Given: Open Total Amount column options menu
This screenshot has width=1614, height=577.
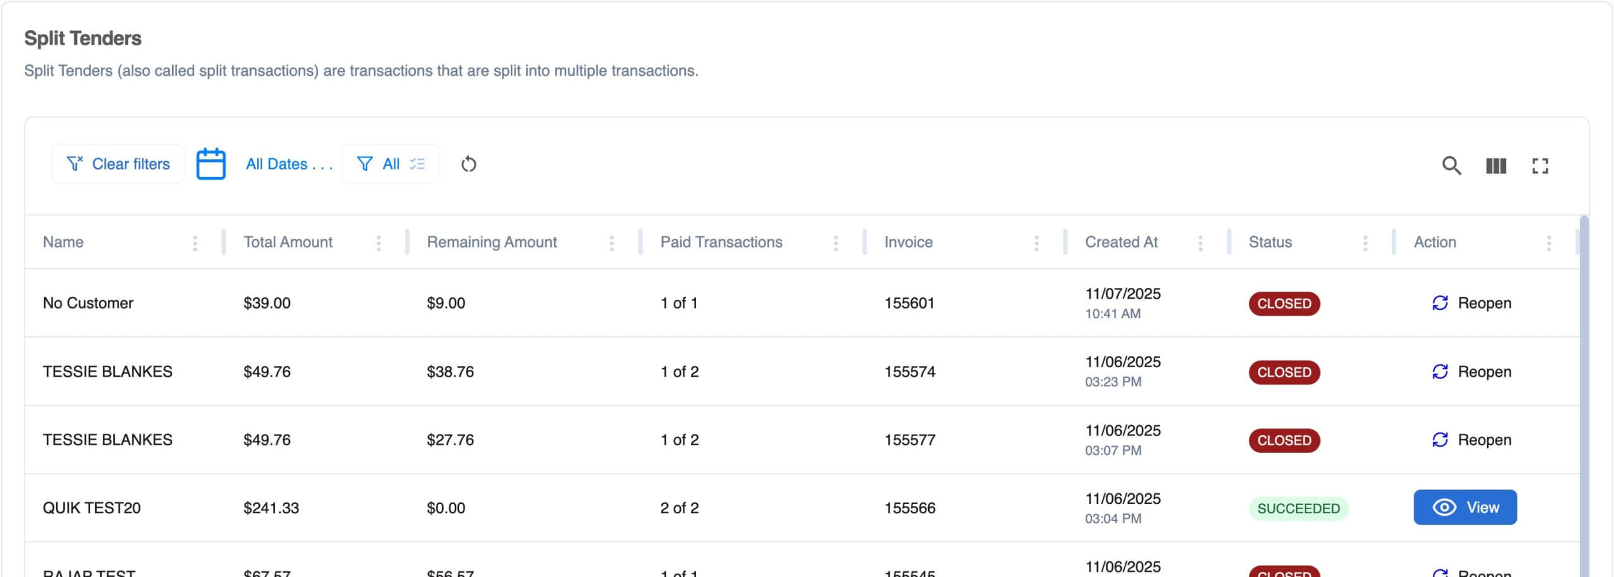Looking at the screenshot, I should tap(378, 243).
